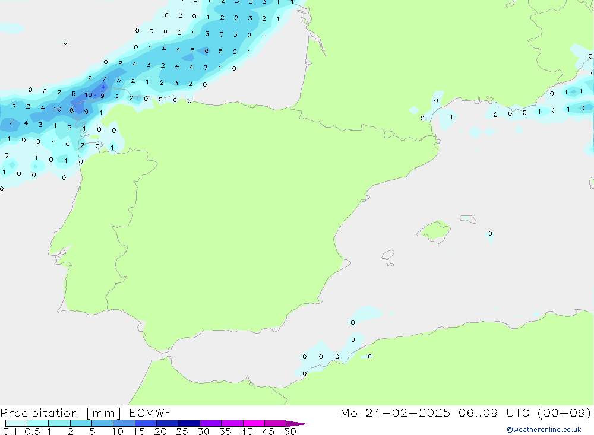Click the legend label '0.5'
Image resolution: width=594 pixels, height=435 pixels.
point(32,431)
